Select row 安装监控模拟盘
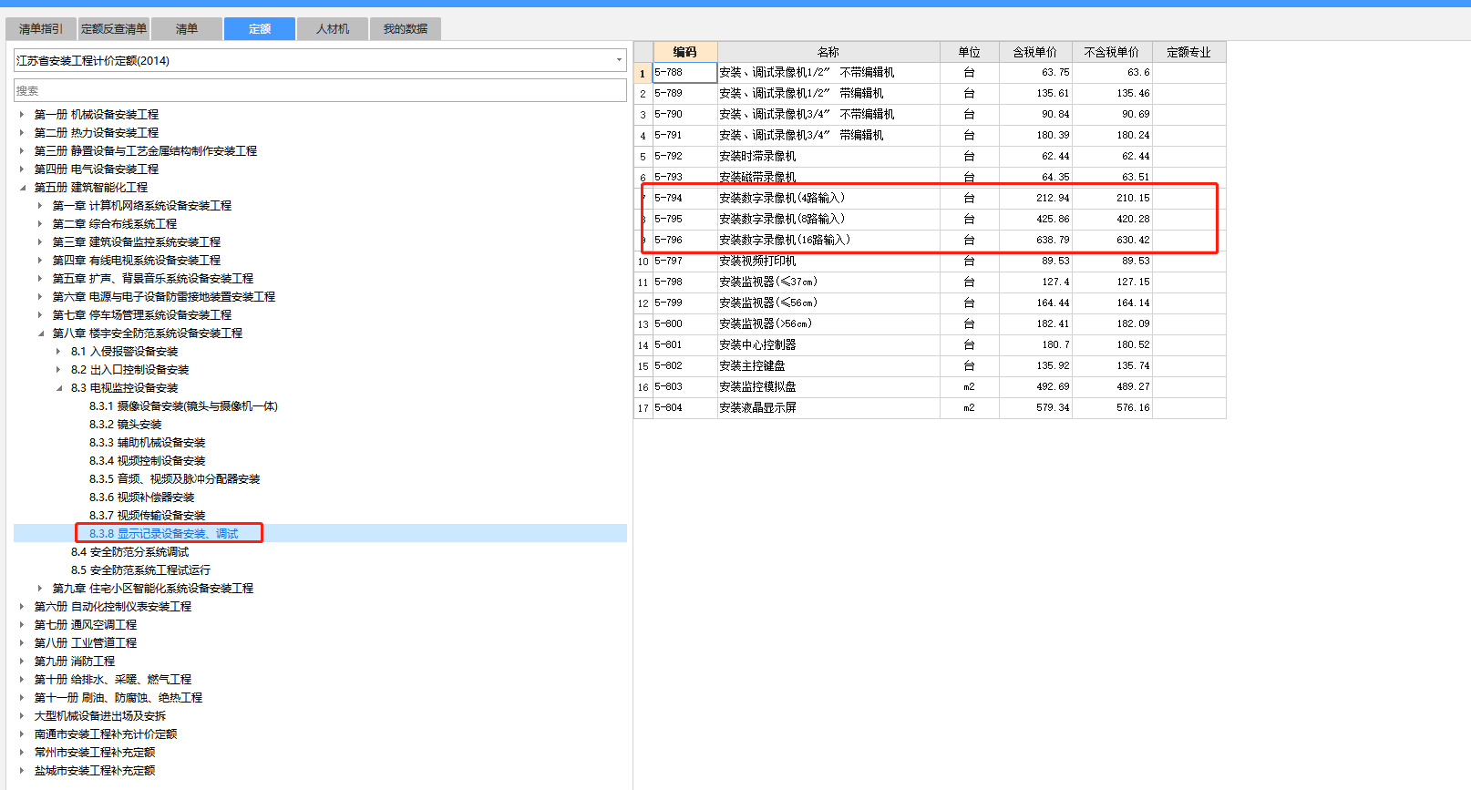 click(x=930, y=386)
